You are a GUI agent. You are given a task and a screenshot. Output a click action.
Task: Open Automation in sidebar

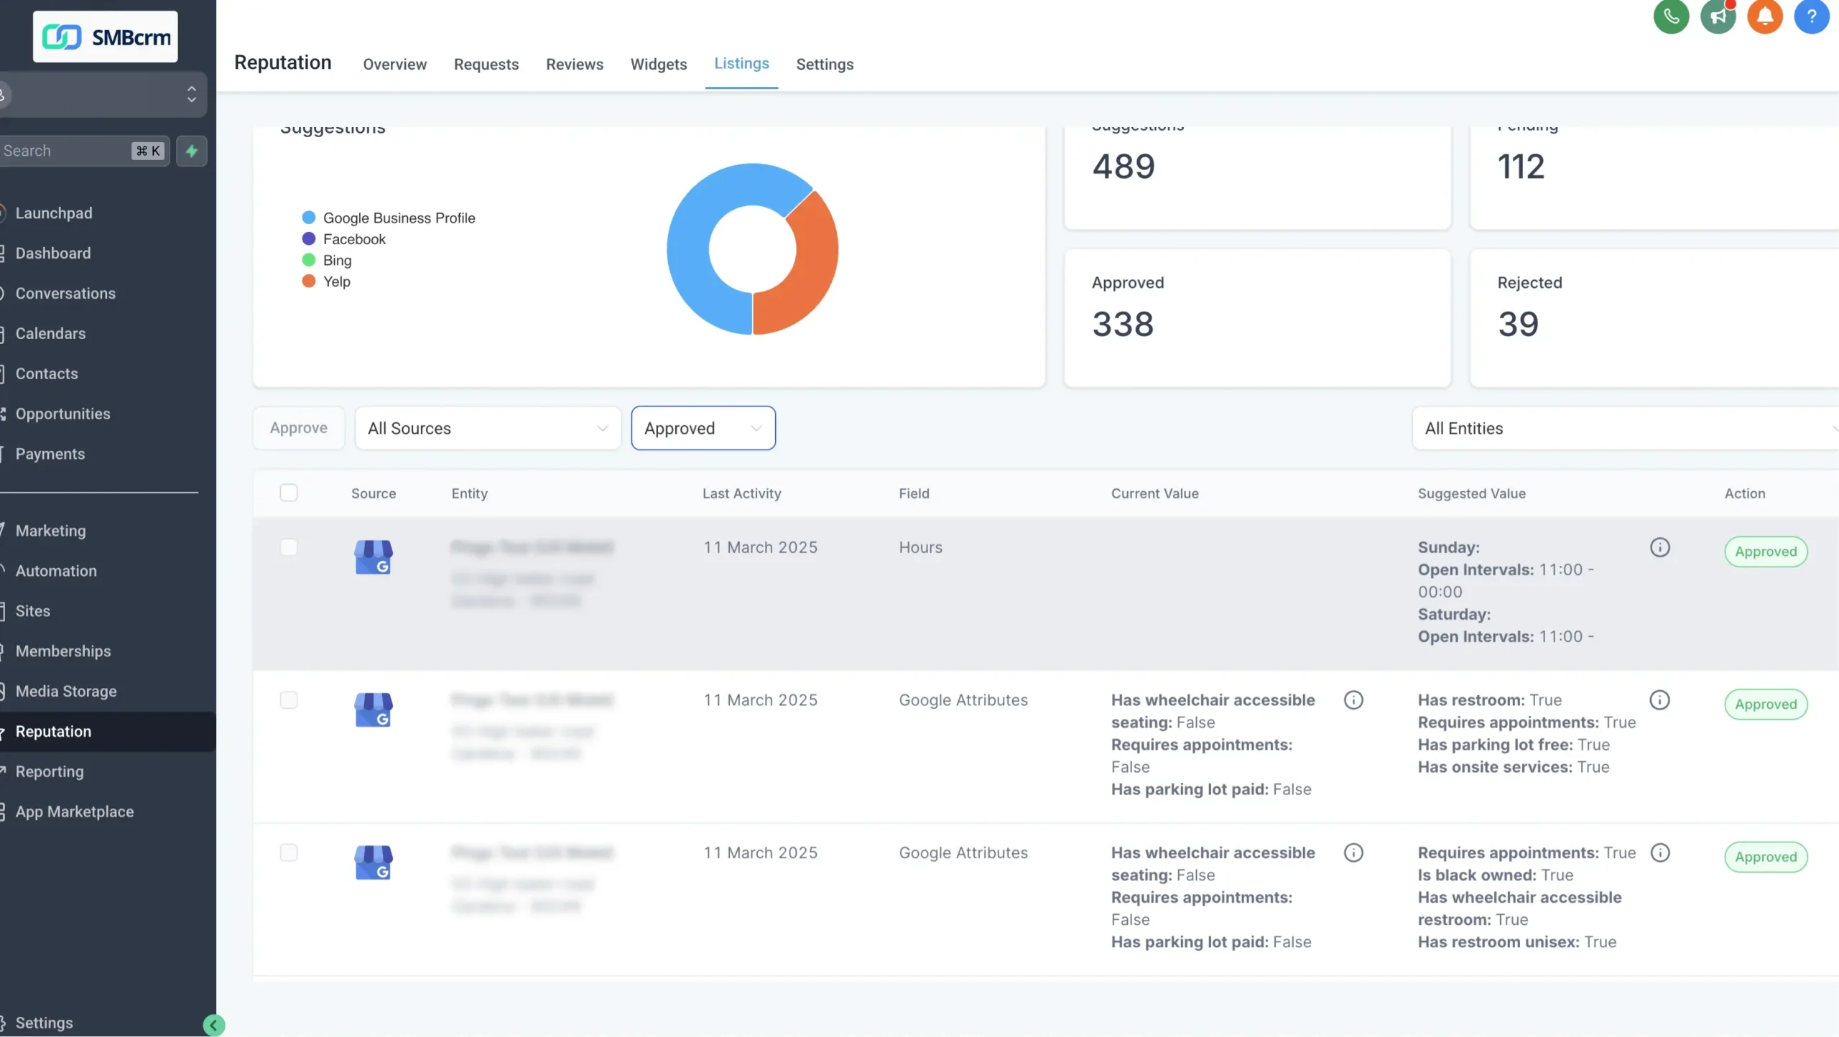coord(56,572)
